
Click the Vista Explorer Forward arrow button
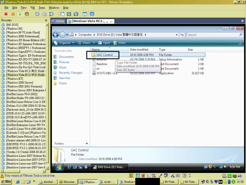pyautogui.click(x=62, y=35)
